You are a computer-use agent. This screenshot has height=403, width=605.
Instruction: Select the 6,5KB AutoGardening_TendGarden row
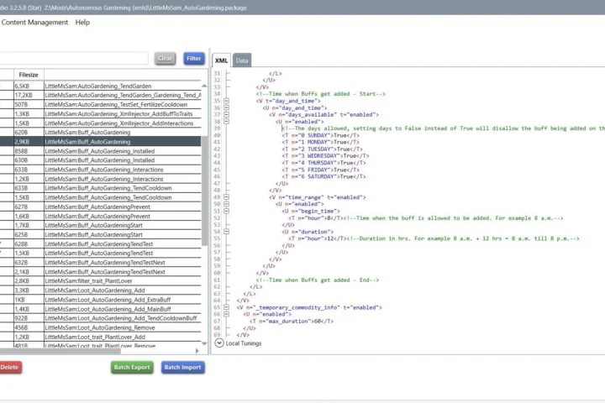100,86
